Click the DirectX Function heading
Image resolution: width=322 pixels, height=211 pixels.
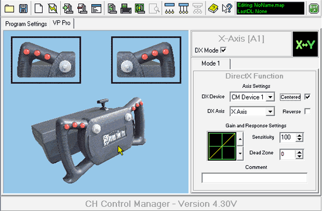255,76
